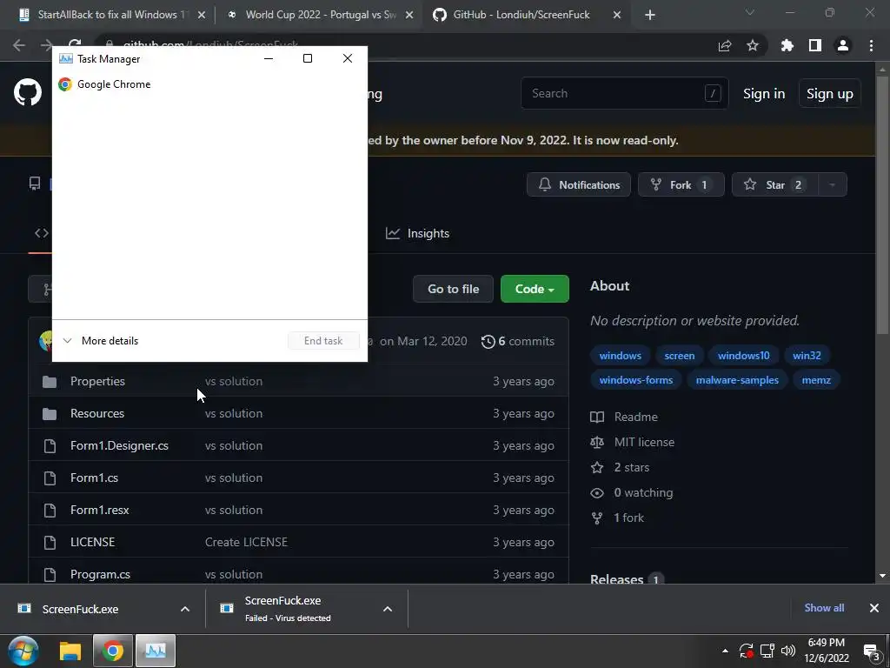Open the GitHub Octocat home logo
The height and width of the screenshot is (668, 890).
28,92
